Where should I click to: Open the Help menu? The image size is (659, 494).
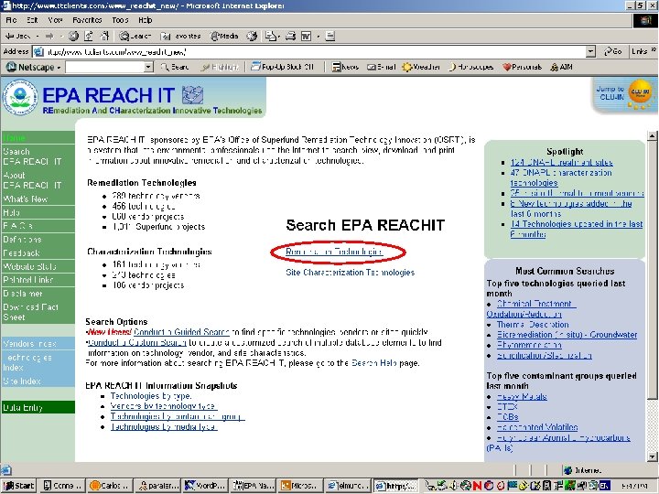[x=146, y=20]
